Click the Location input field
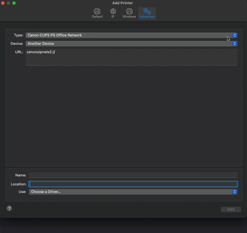Image resolution: width=247 pixels, height=233 pixels. pyautogui.click(x=133, y=184)
